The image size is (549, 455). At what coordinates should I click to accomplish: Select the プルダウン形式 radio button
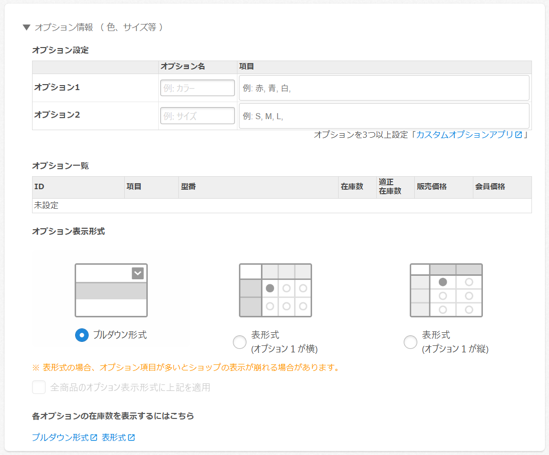(x=82, y=335)
